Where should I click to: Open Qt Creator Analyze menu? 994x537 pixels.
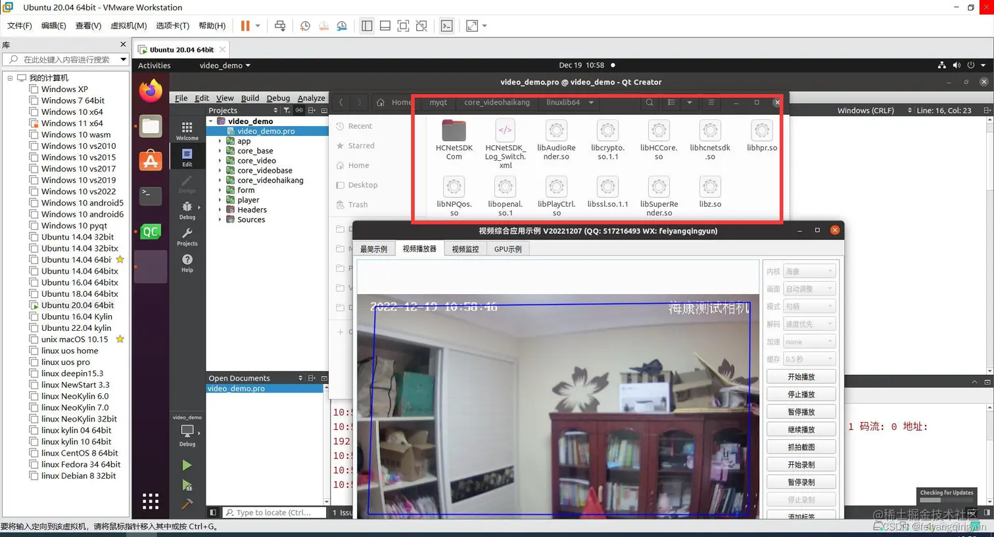click(x=311, y=98)
